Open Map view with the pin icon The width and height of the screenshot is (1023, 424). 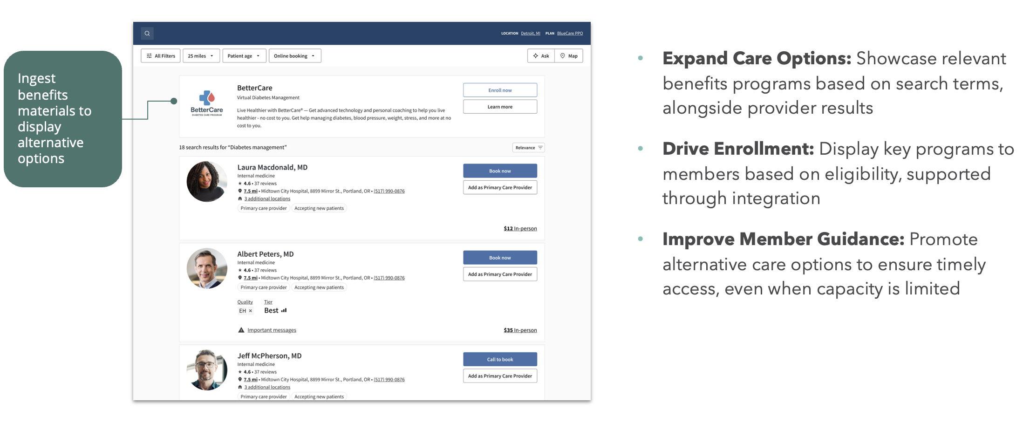[569, 56]
